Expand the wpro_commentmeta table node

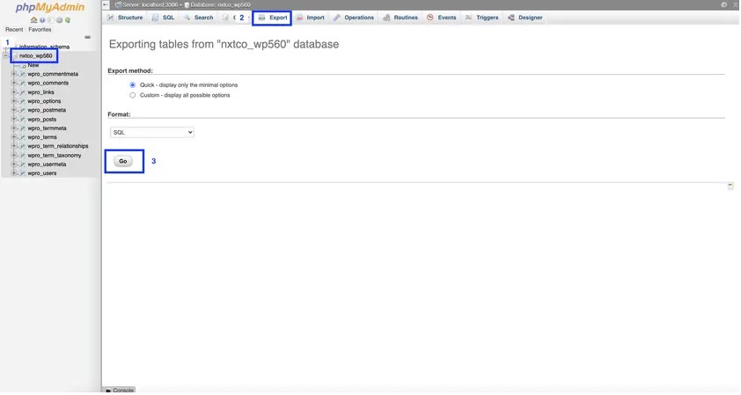click(14, 74)
